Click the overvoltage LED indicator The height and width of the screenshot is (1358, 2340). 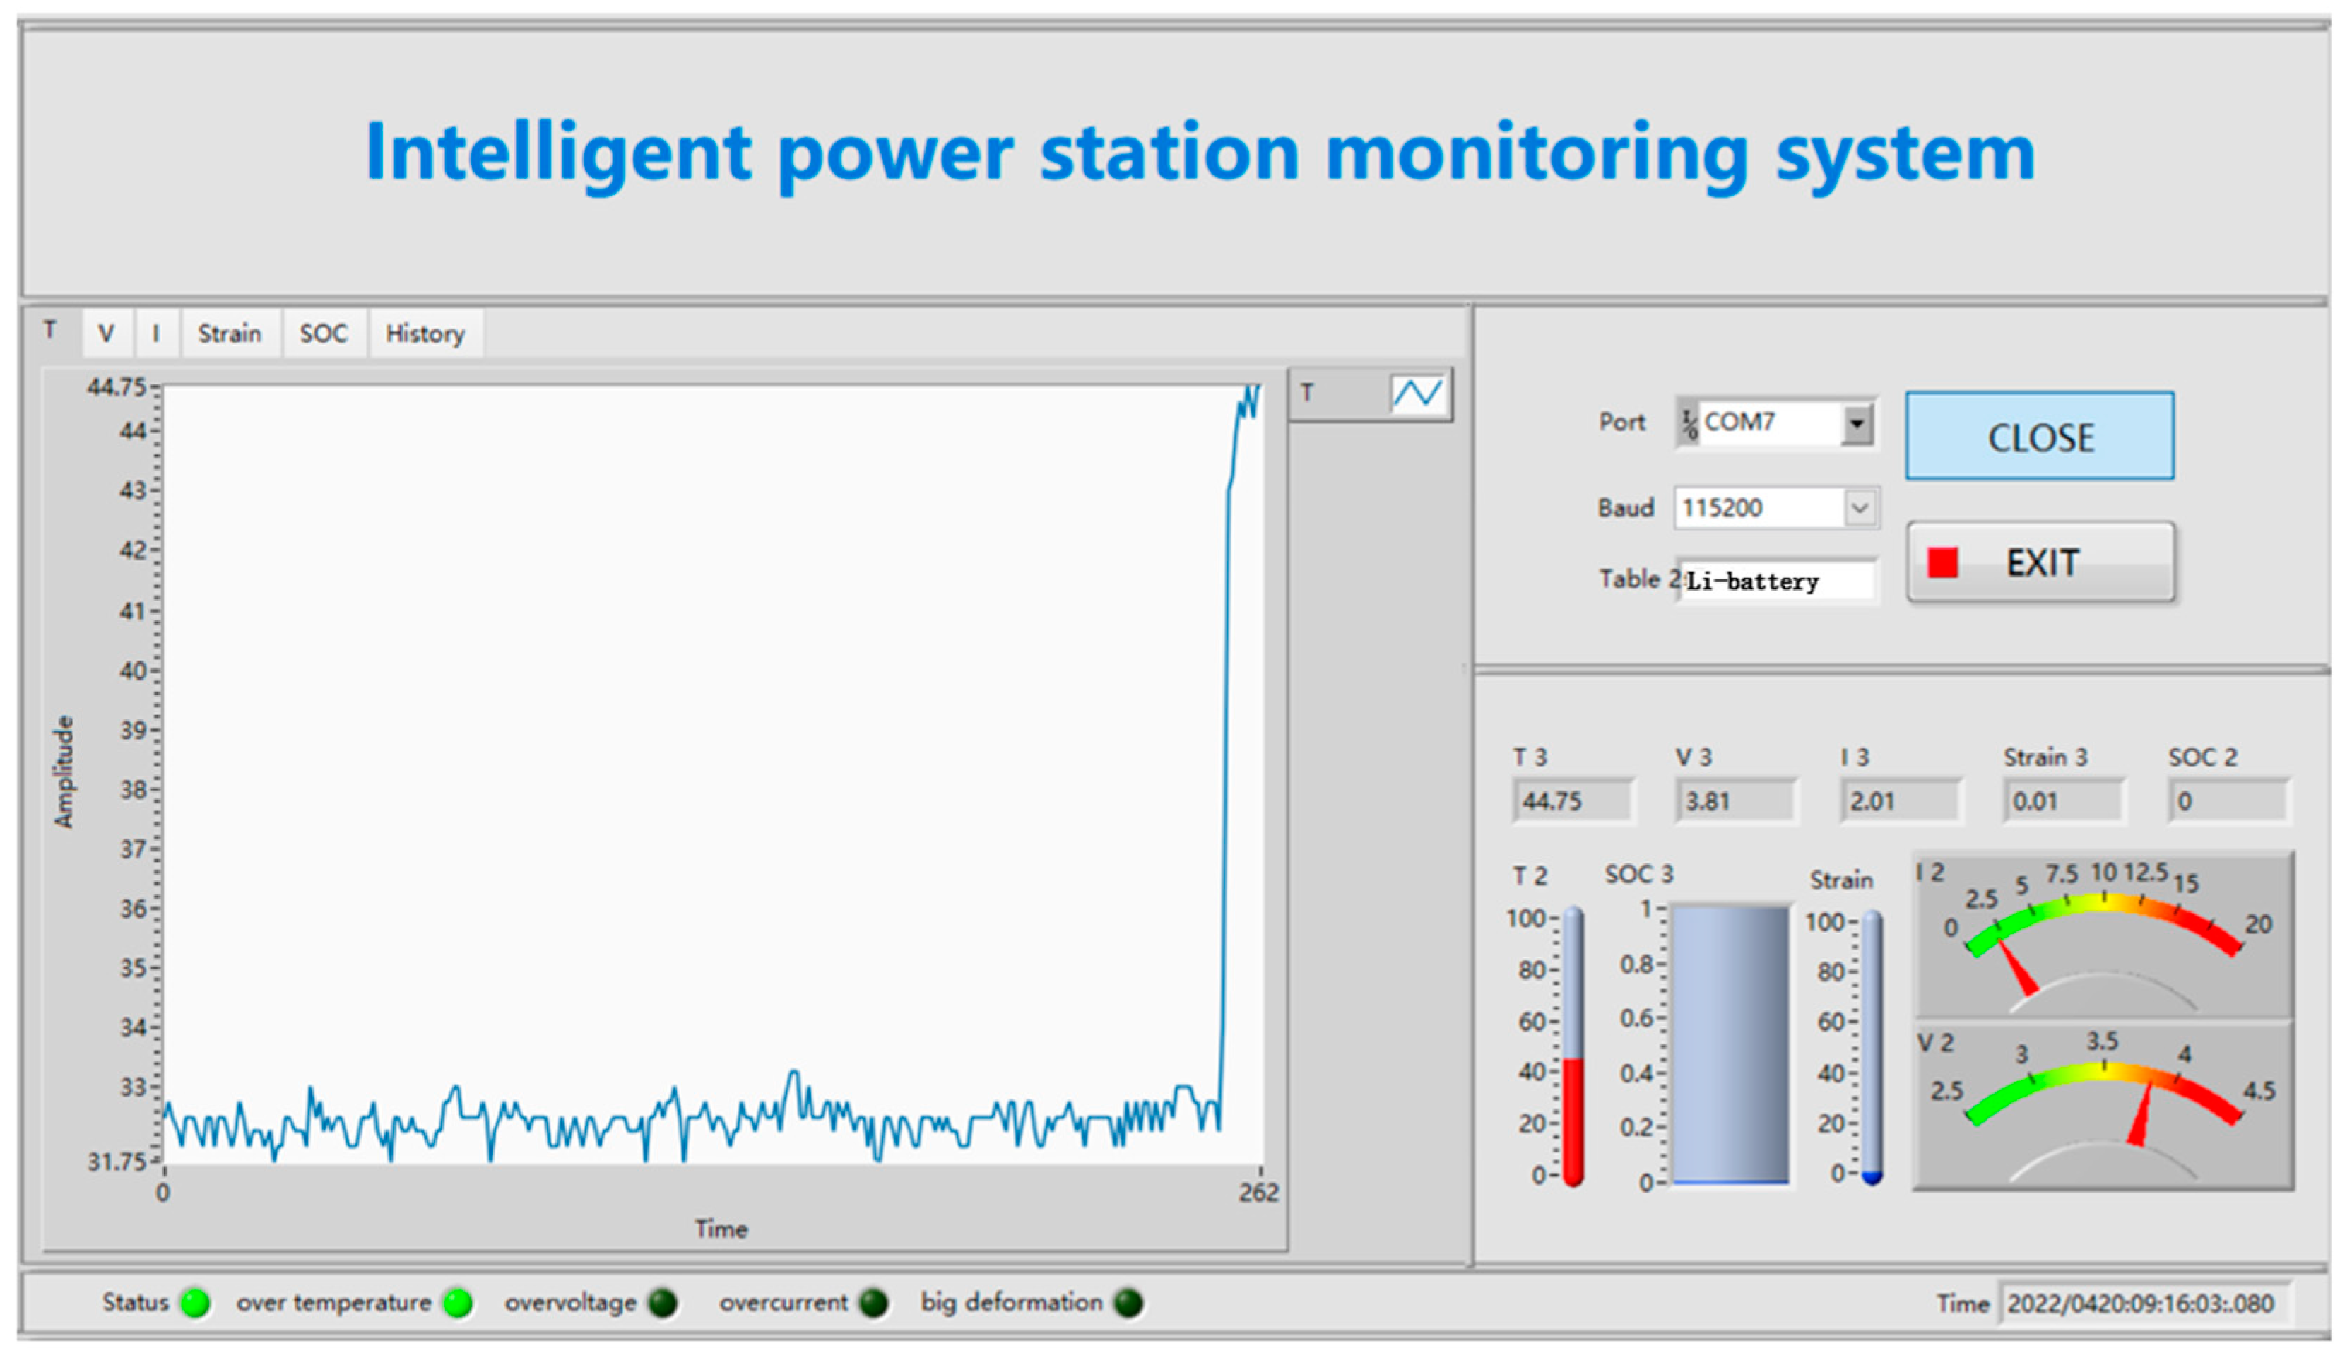coord(663,1303)
